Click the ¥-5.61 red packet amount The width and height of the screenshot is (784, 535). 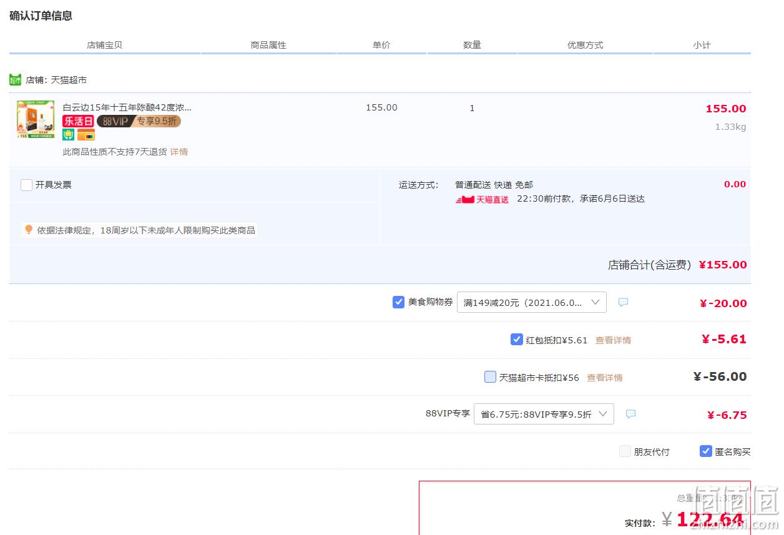point(724,340)
